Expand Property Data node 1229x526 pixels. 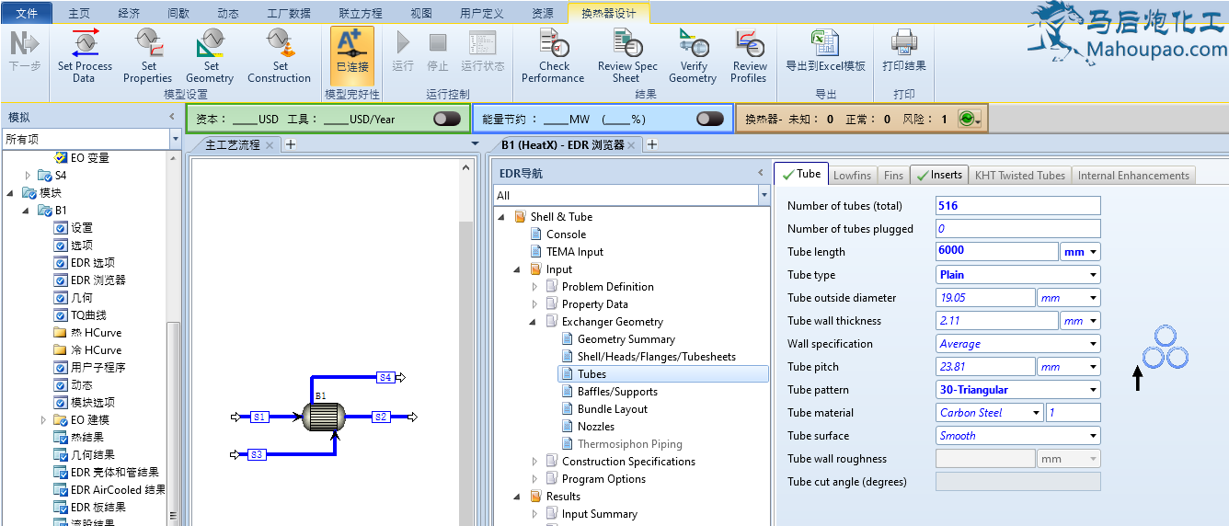(535, 304)
